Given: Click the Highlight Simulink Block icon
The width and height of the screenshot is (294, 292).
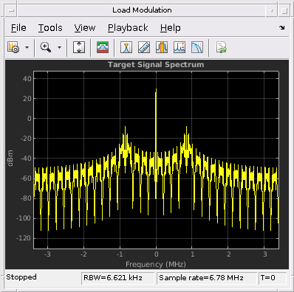Looking at the screenshot, I should 222,47.
